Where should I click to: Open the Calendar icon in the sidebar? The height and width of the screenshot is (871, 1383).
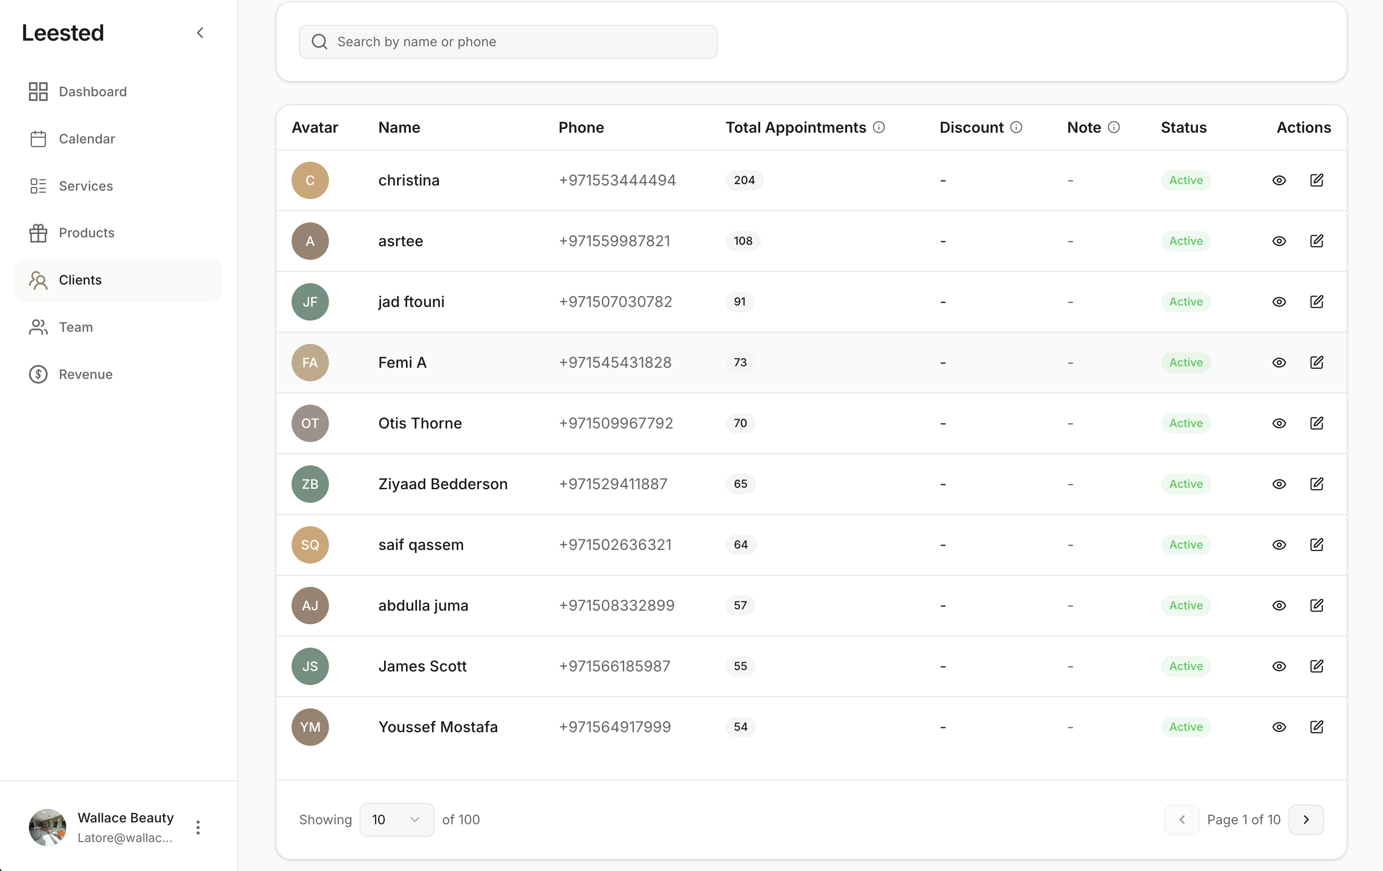tap(37, 138)
